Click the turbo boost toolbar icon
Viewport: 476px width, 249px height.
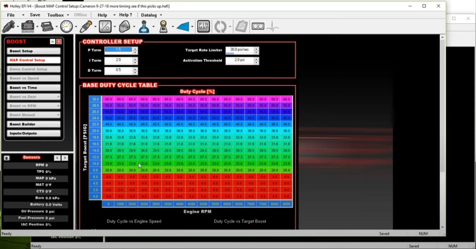tap(124, 27)
